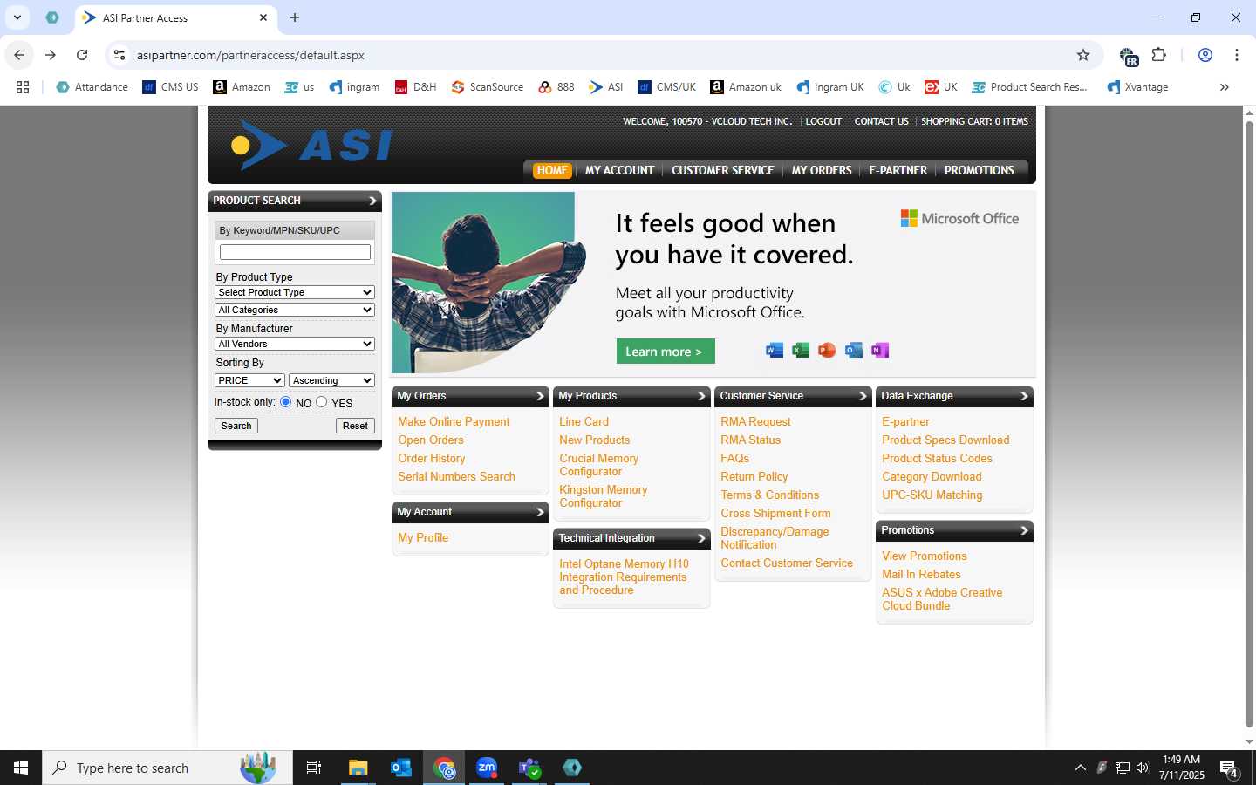The image size is (1256, 785).
Task: Open Product Specs Download link
Action: point(945,440)
